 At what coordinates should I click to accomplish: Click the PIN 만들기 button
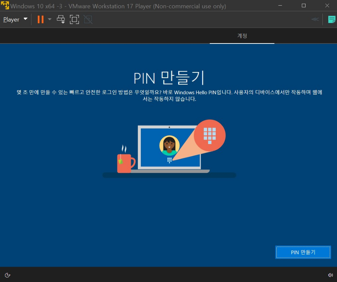pos(303,252)
